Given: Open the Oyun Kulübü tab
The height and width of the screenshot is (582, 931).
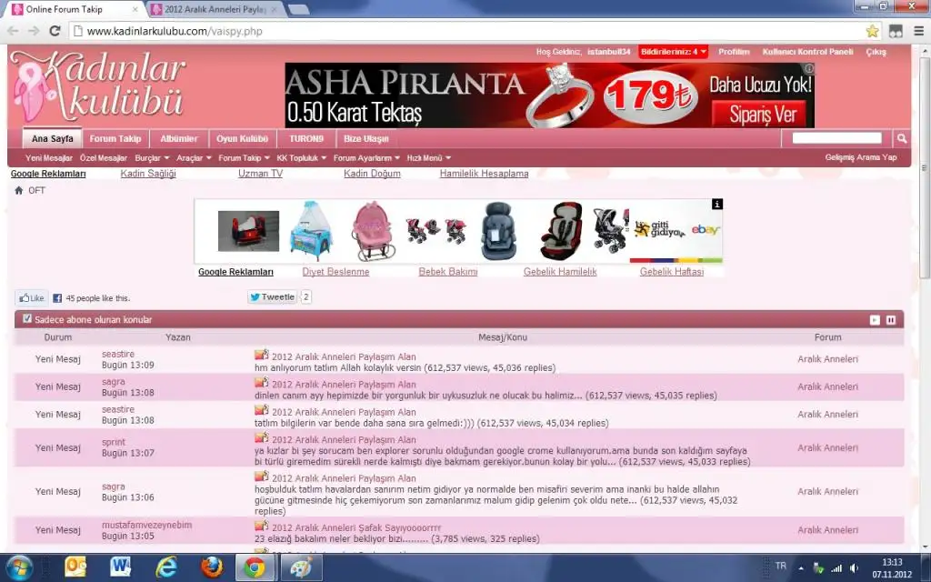Looking at the screenshot, I should [242, 138].
